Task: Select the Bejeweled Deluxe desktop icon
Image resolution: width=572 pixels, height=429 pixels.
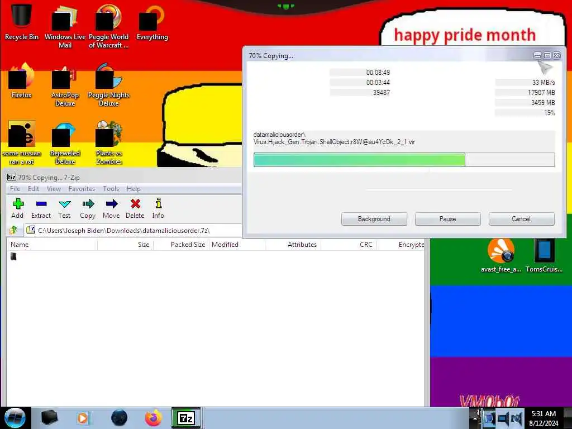Action: tap(65, 142)
